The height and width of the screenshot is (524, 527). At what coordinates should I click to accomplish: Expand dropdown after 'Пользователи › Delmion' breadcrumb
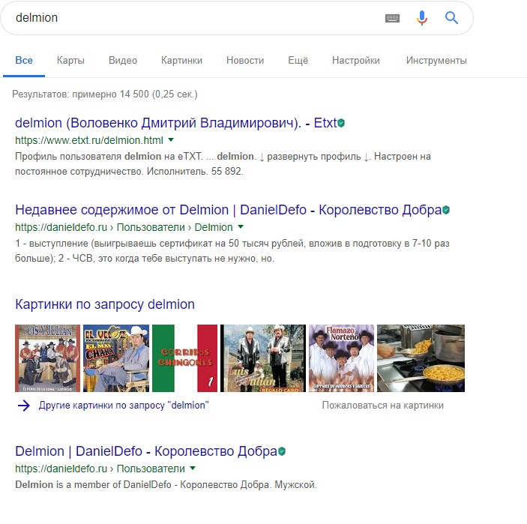pos(241,227)
